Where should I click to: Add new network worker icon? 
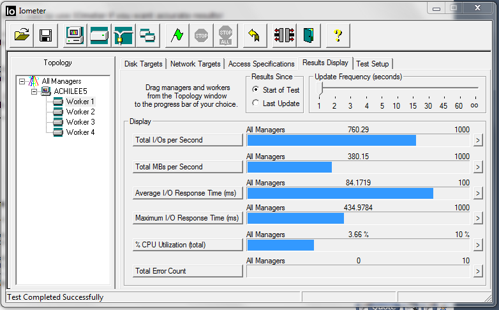point(123,35)
